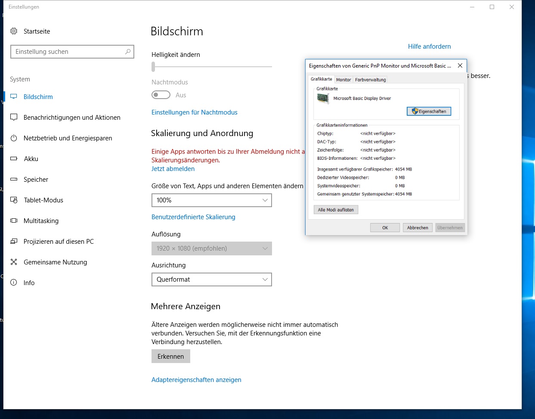The height and width of the screenshot is (419, 535).
Task: Open Bildschirm settings in sidebar
Action: (38, 97)
